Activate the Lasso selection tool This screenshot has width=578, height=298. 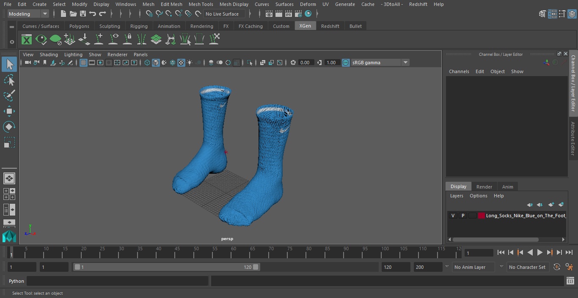point(9,80)
